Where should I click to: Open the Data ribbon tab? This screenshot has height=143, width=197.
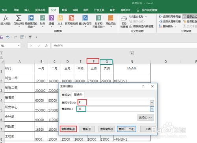click(64, 10)
